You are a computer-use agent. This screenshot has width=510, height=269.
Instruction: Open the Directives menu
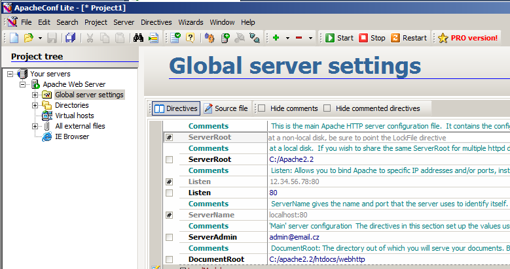coord(156,22)
